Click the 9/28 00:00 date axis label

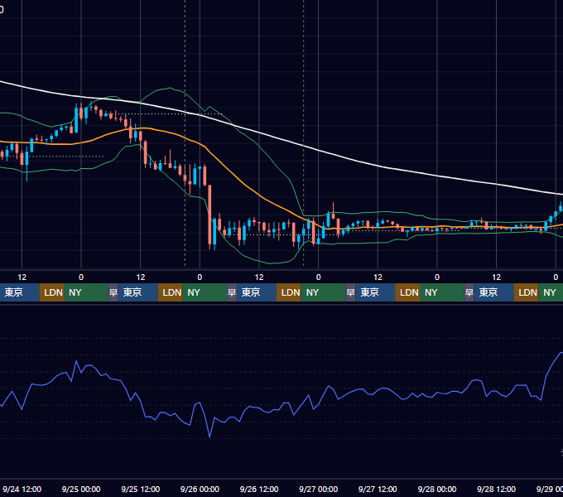pos(437,489)
